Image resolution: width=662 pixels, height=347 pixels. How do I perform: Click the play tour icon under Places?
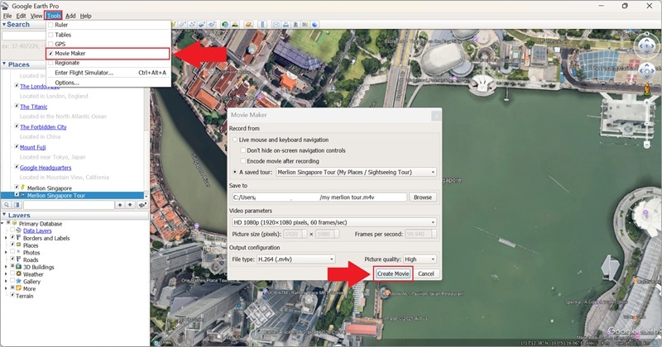142,205
